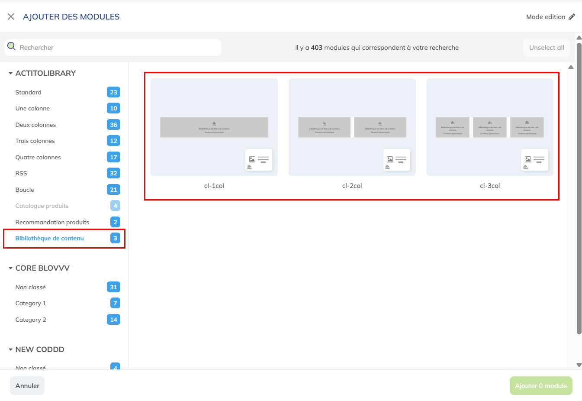Click the 14 badge for Category 2
Screen dimensions: 582x401
[x=113, y=320]
